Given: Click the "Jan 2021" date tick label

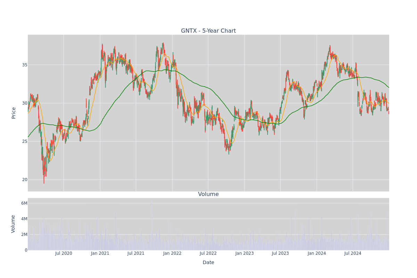Looking at the screenshot, I should 100,253.
